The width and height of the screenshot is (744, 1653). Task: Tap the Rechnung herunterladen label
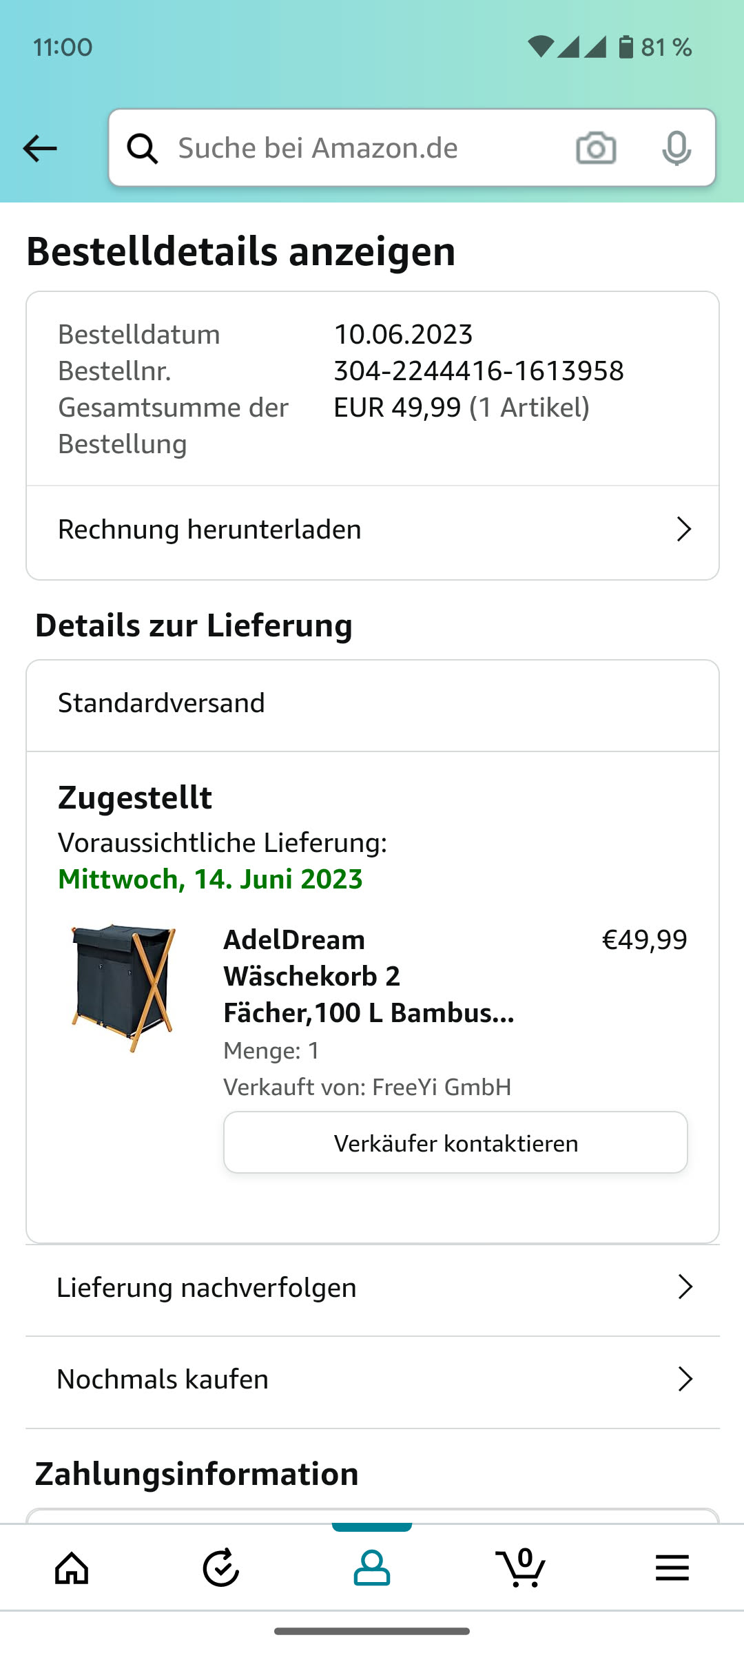[209, 530]
